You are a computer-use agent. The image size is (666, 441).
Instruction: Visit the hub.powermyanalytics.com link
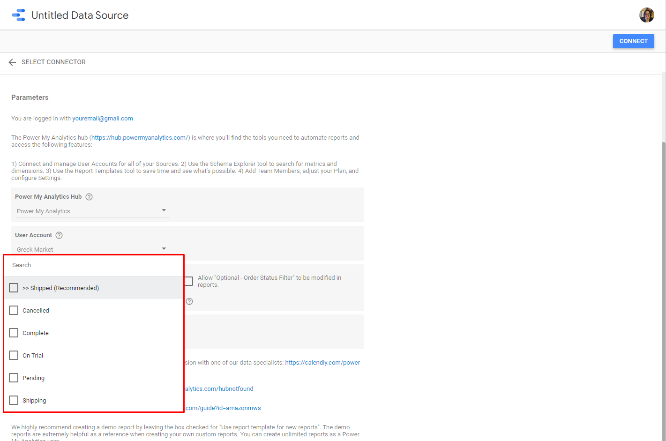(x=140, y=138)
